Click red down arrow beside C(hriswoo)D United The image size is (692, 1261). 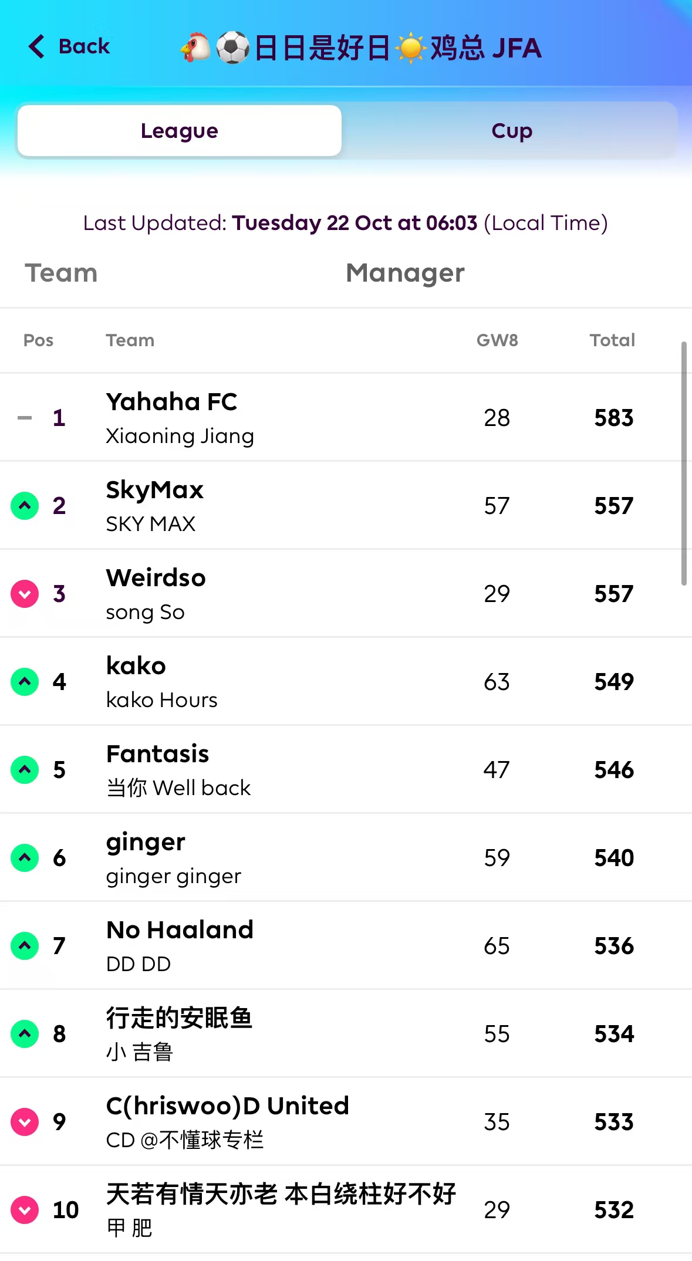[x=25, y=1122]
